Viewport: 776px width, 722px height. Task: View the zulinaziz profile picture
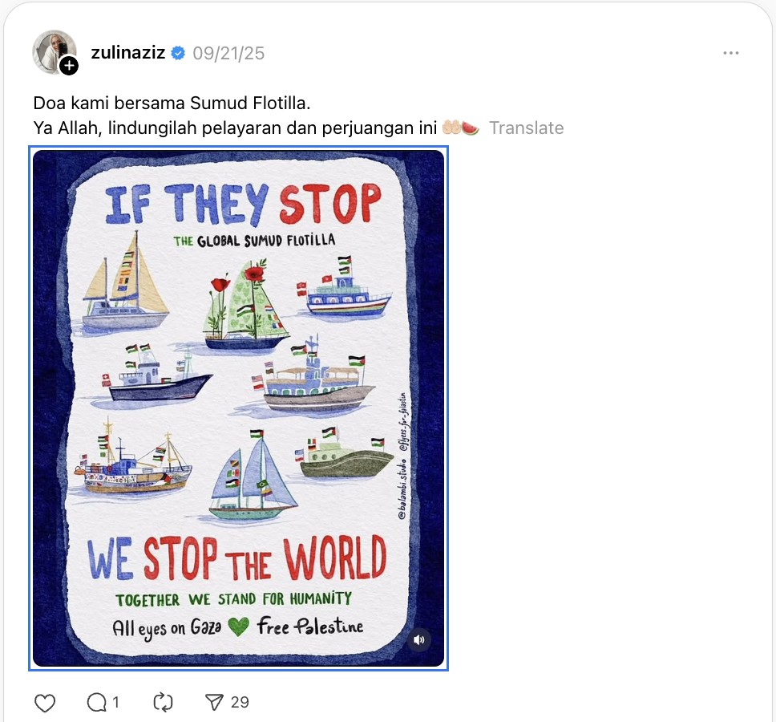coord(53,51)
